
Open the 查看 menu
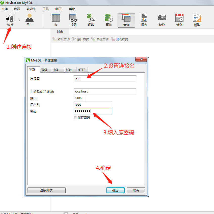[17, 9]
